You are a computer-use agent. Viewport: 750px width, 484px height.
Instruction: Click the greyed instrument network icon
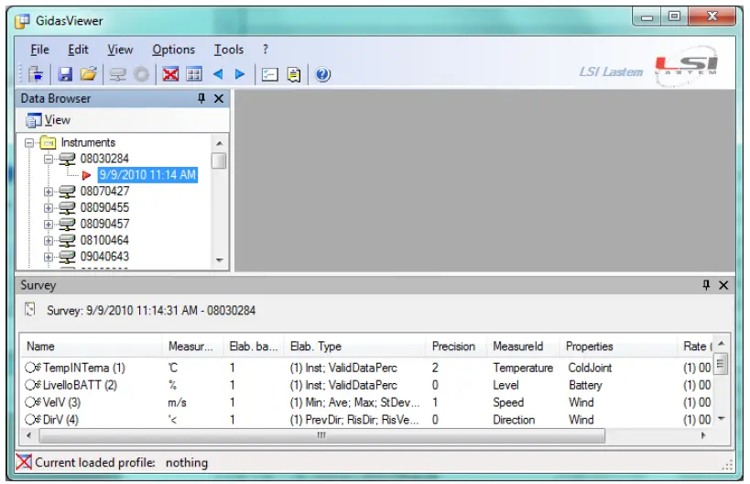(117, 74)
